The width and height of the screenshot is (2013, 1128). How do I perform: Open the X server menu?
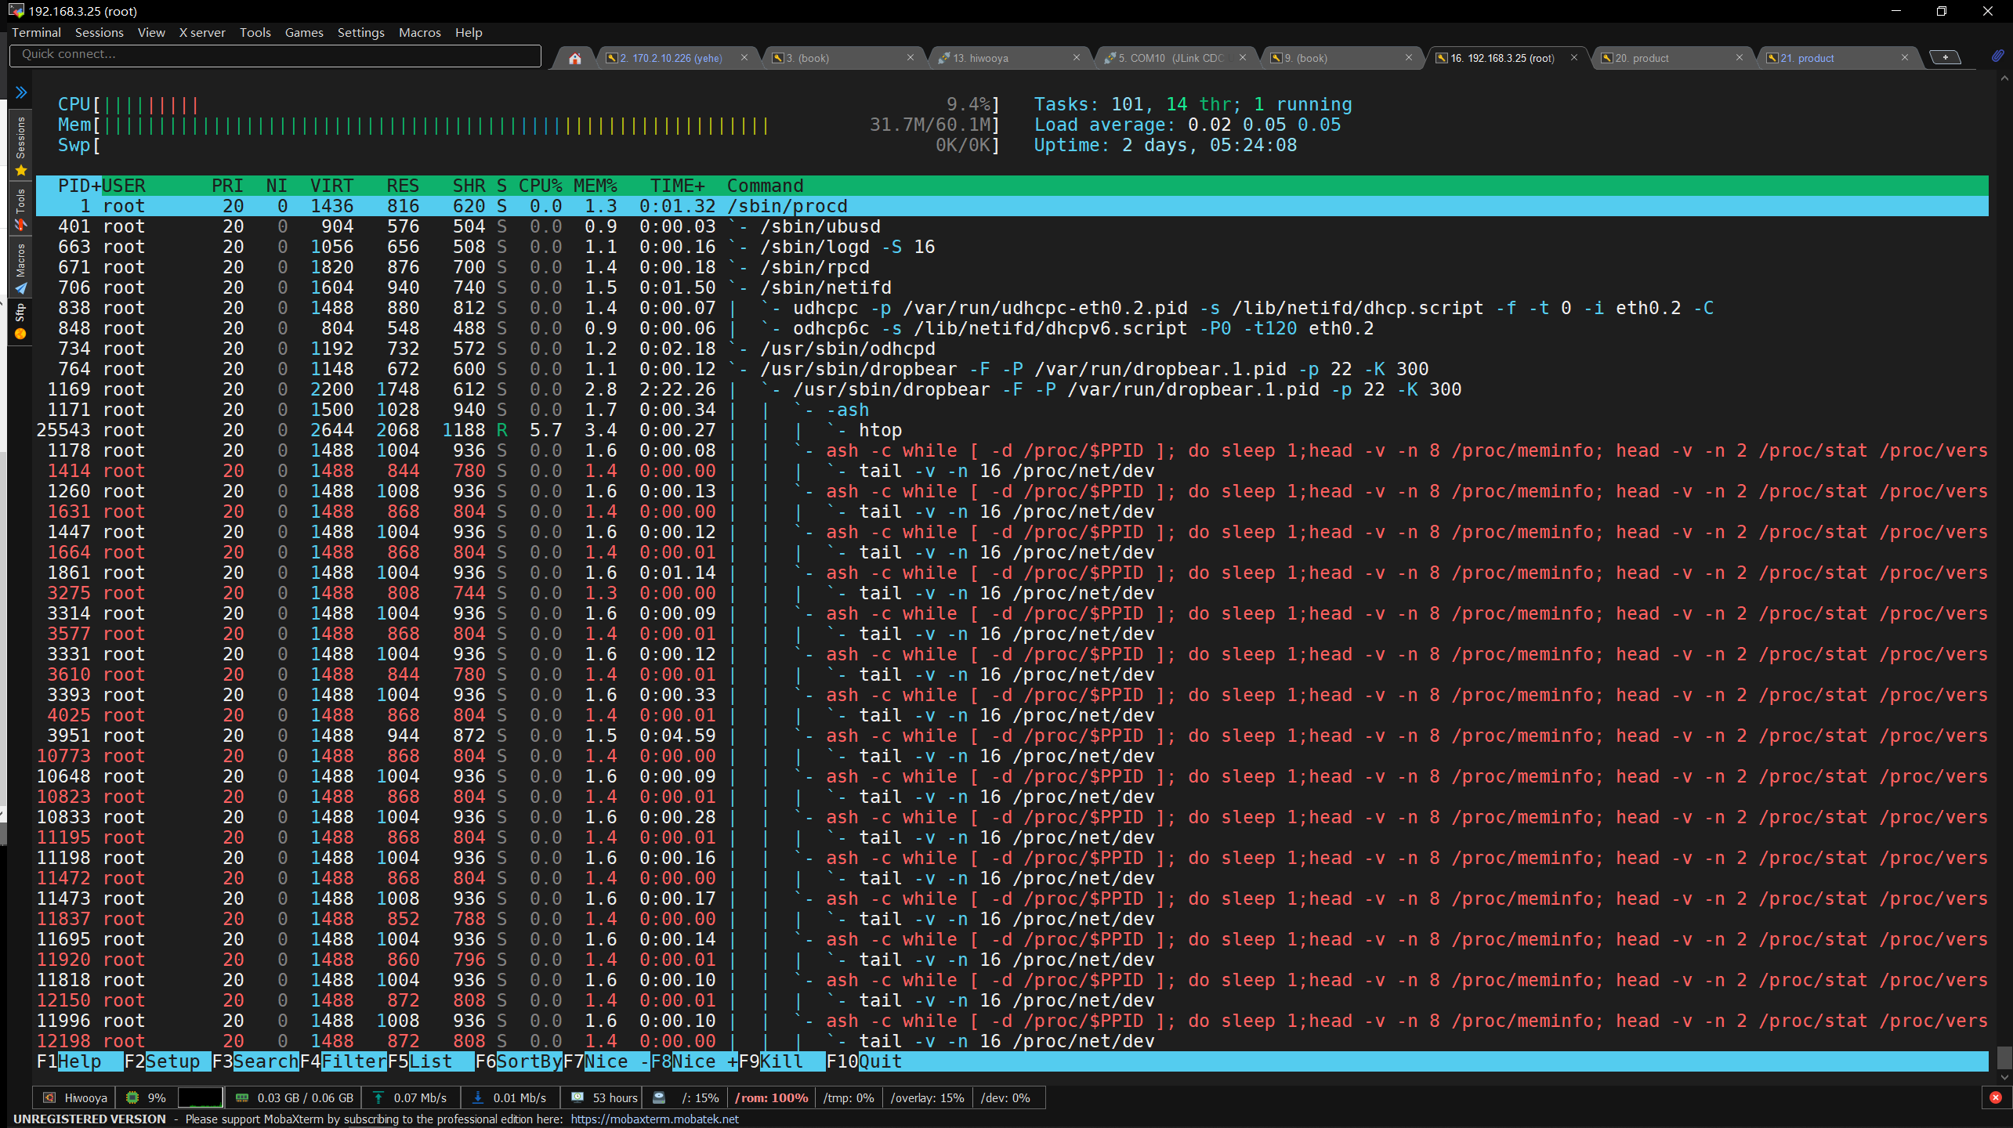[x=201, y=32]
